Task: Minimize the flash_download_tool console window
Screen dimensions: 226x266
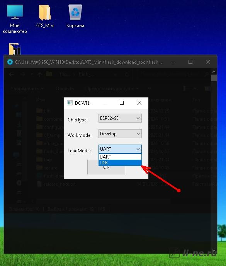Action: (173, 62)
